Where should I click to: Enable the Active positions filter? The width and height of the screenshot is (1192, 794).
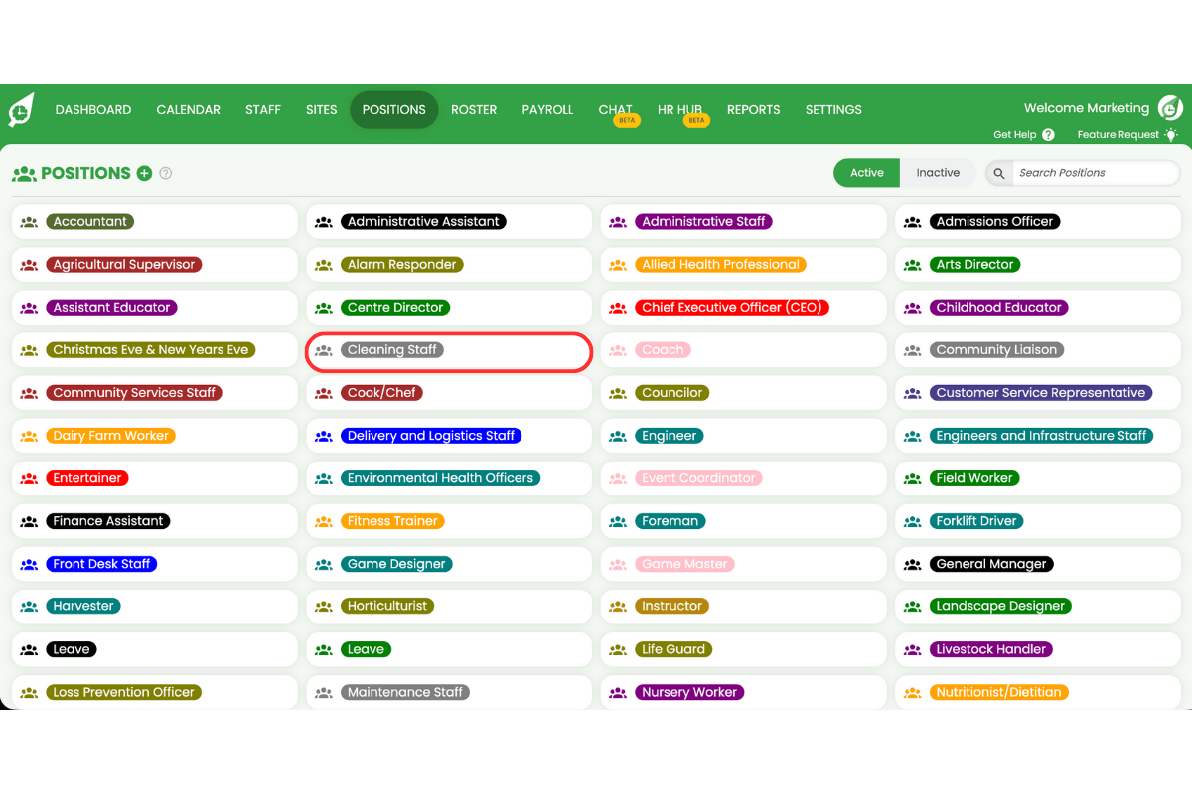[x=866, y=172]
